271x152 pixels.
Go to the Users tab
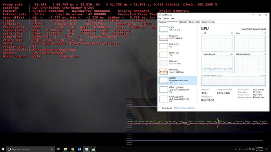click(198, 22)
